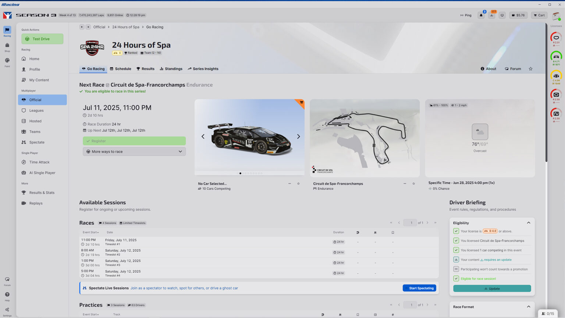
Task: Click the licensed Circuit de Spa-Francorchamps checkbox
Action: click(456, 241)
